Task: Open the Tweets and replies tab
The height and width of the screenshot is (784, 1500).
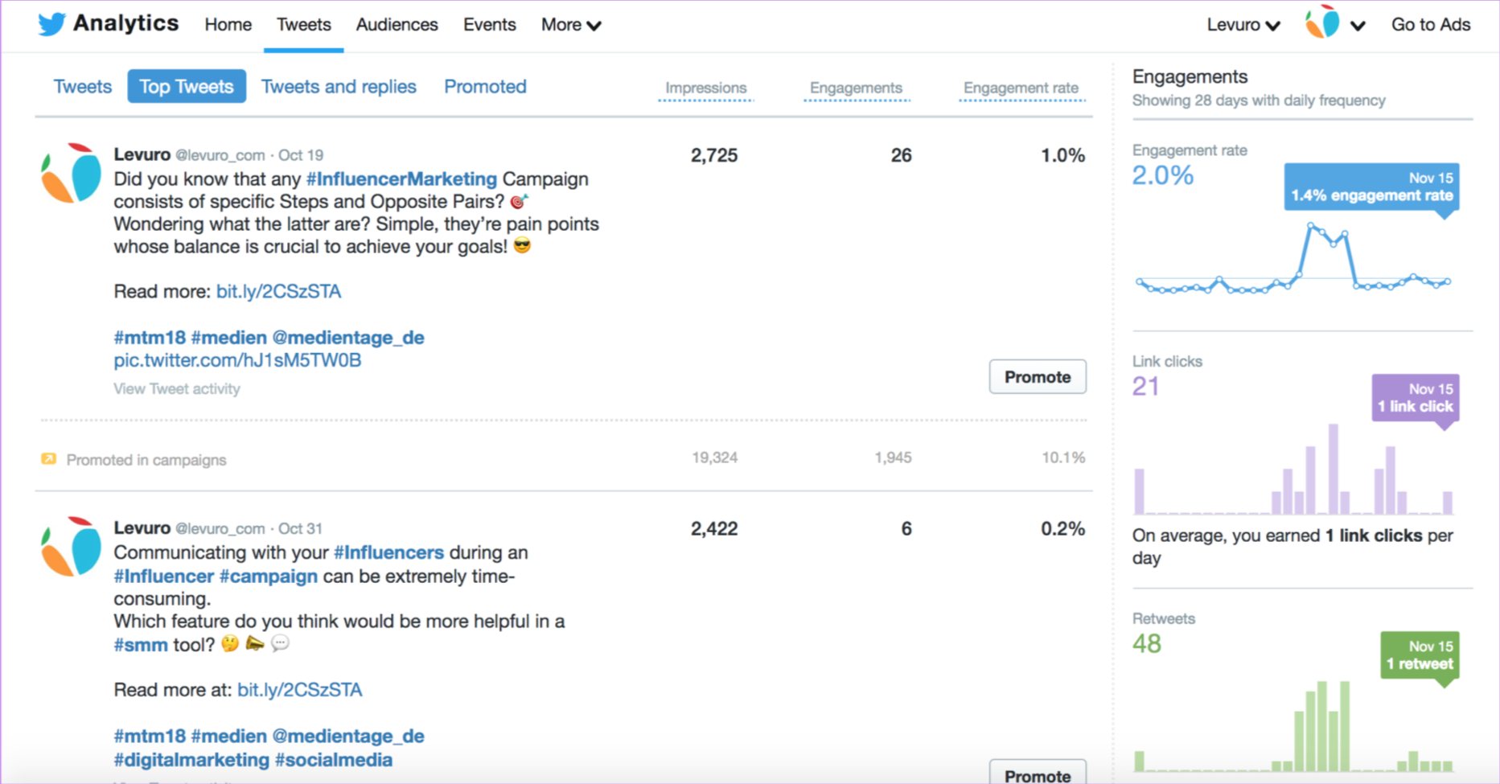Action: 339,87
